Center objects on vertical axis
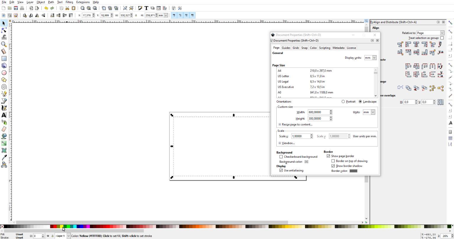 point(416,44)
